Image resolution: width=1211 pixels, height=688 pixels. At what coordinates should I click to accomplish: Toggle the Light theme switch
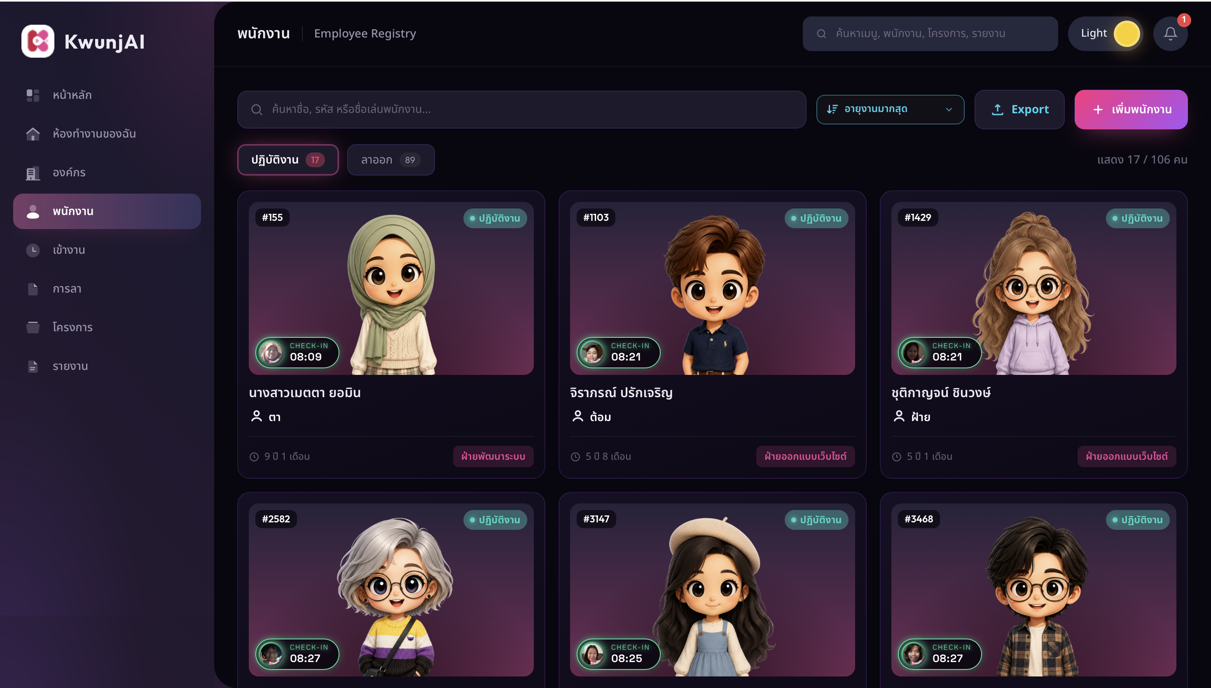1105,33
